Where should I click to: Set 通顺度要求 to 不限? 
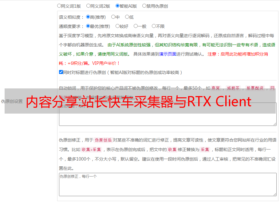click(154, 26)
